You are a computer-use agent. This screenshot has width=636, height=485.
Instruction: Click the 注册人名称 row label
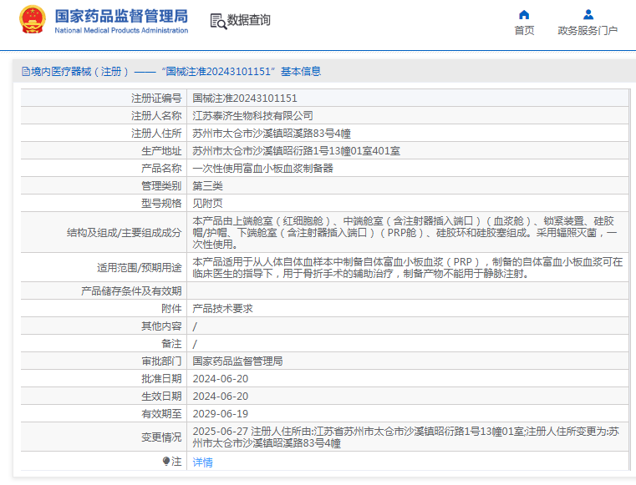pyautogui.click(x=156, y=116)
